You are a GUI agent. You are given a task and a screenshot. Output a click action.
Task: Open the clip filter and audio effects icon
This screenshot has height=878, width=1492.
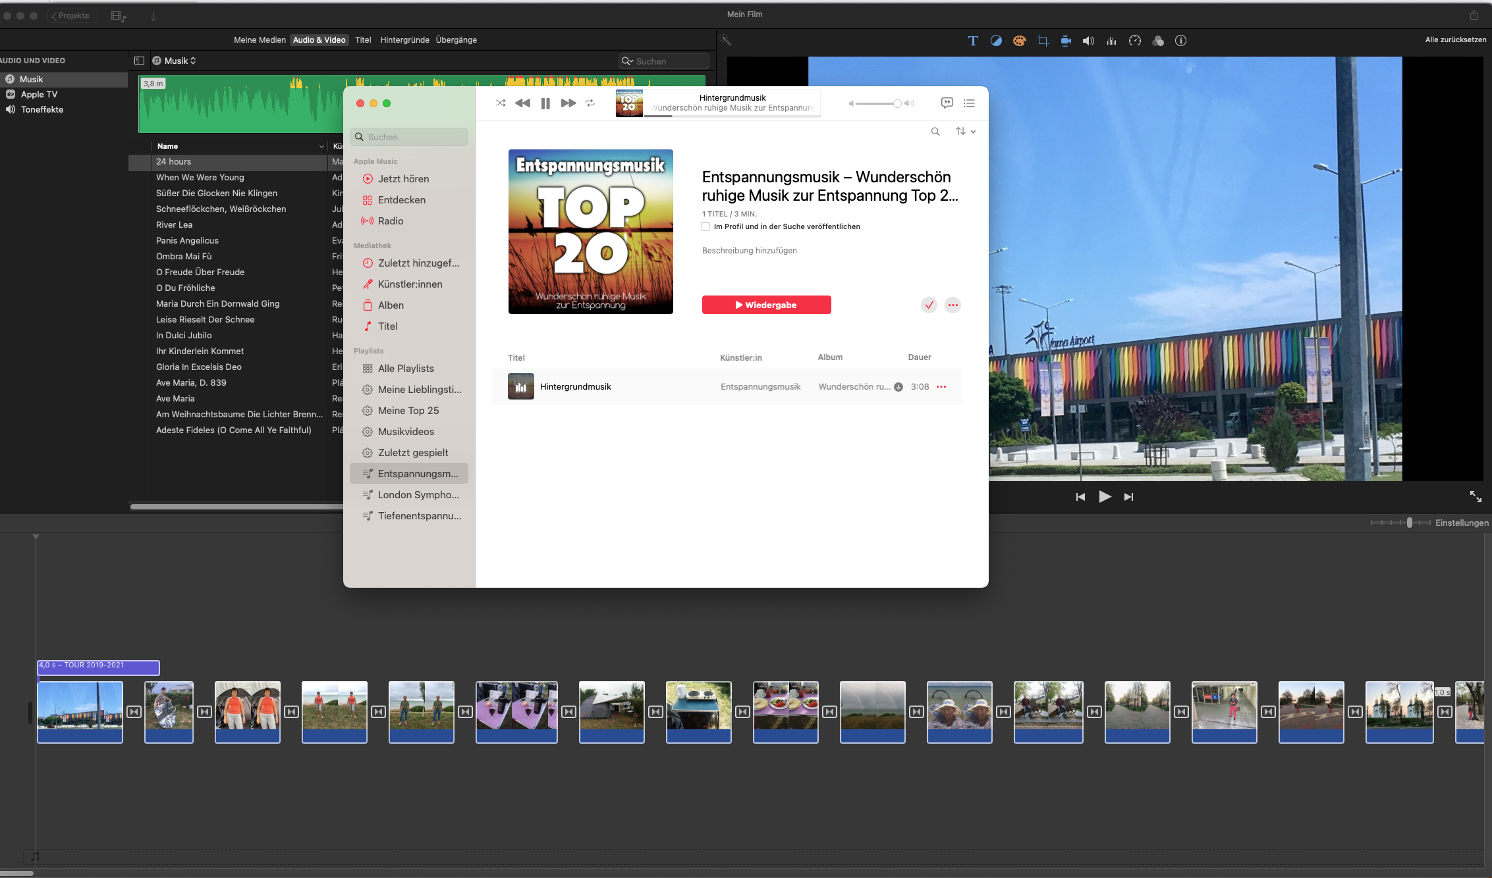1157,41
